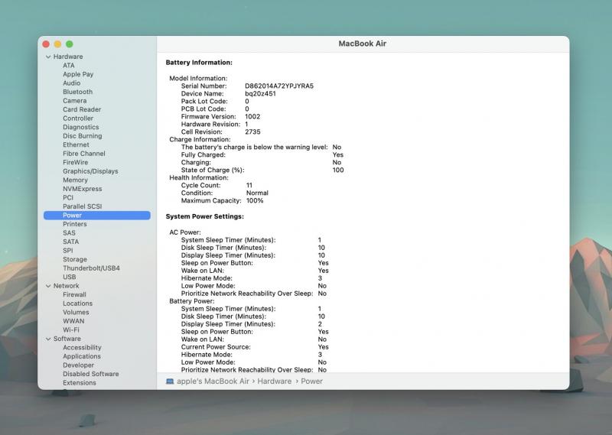Select FireWire in the sidebar

(75, 162)
